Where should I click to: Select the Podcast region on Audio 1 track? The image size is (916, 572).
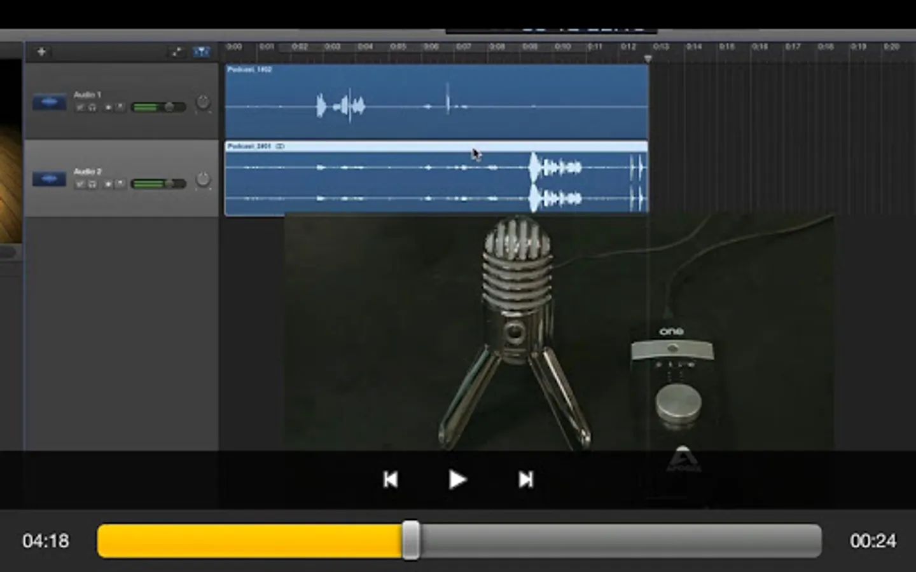click(x=437, y=101)
